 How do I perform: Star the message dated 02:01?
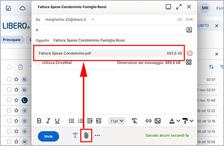tap(16, 79)
